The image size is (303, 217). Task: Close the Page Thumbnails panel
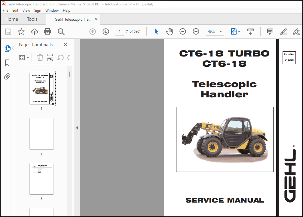coord(66,45)
